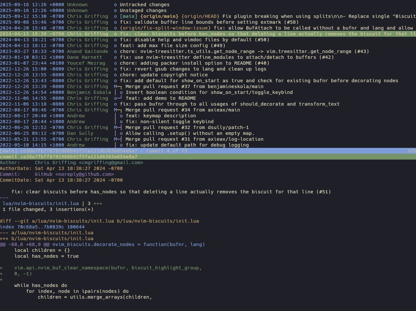Click the added line 'vim.api.nvim_buf_clear_namespace'
This screenshot has height=311, width=416.
(108, 268)
